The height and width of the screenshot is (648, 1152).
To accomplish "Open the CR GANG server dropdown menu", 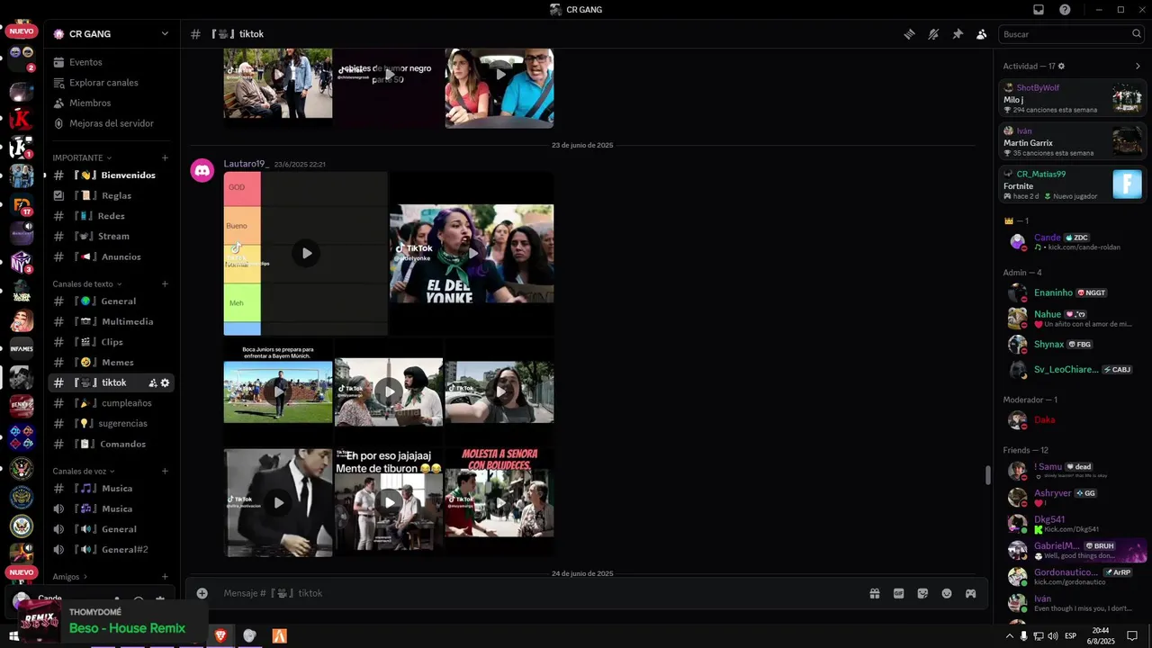I will point(165,34).
